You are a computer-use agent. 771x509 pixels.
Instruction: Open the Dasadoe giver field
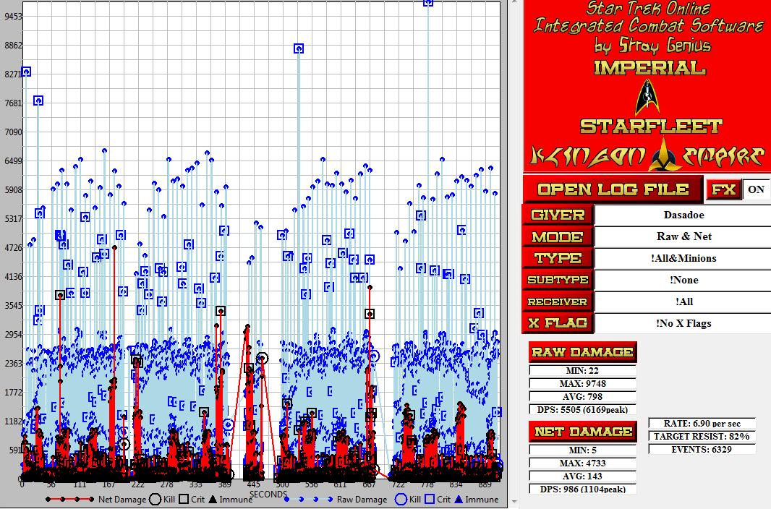[683, 215]
